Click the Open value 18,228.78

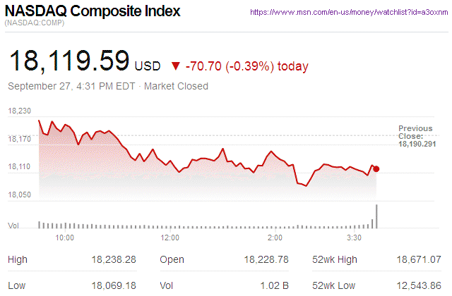pos(266,260)
